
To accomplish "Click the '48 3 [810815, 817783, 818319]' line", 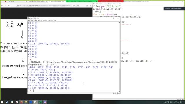I will [47, 86].
